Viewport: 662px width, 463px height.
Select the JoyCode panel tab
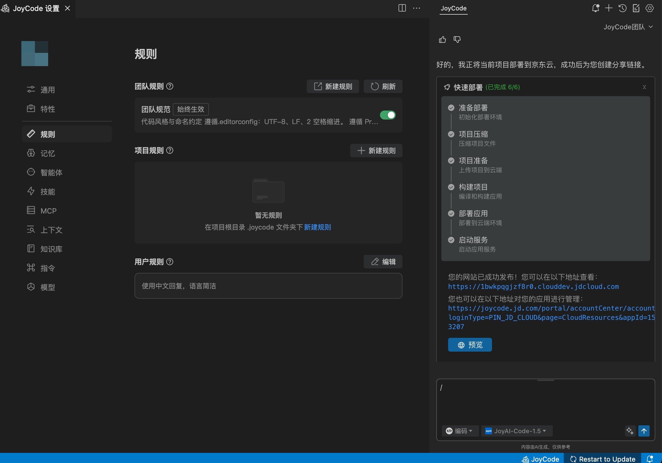[453, 8]
